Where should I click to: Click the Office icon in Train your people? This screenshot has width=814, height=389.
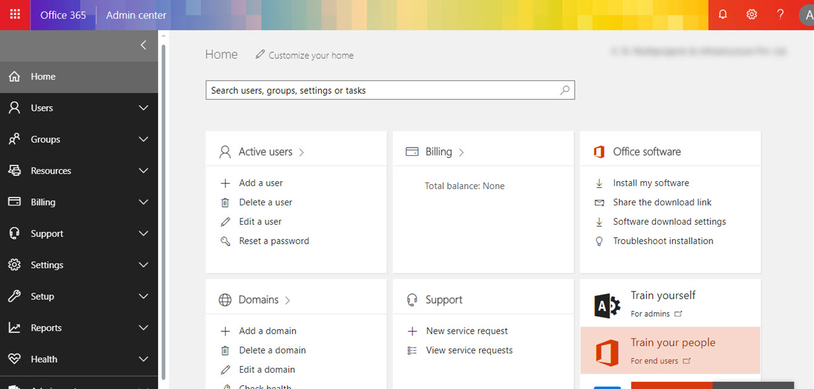[x=607, y=353]
